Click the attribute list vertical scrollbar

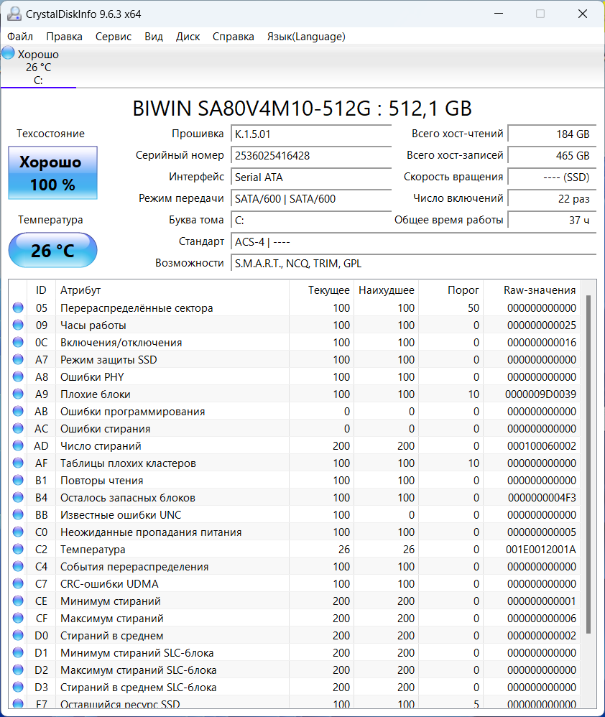pos(588,464)
